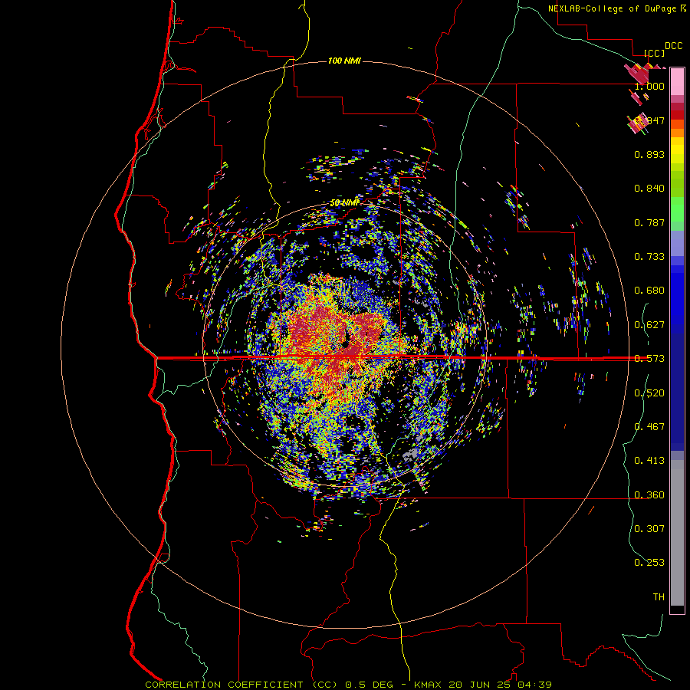690x690 pixels.
Task: Click the 0.307 legend value
Action: pyautogui.click(x=649, y=529)
